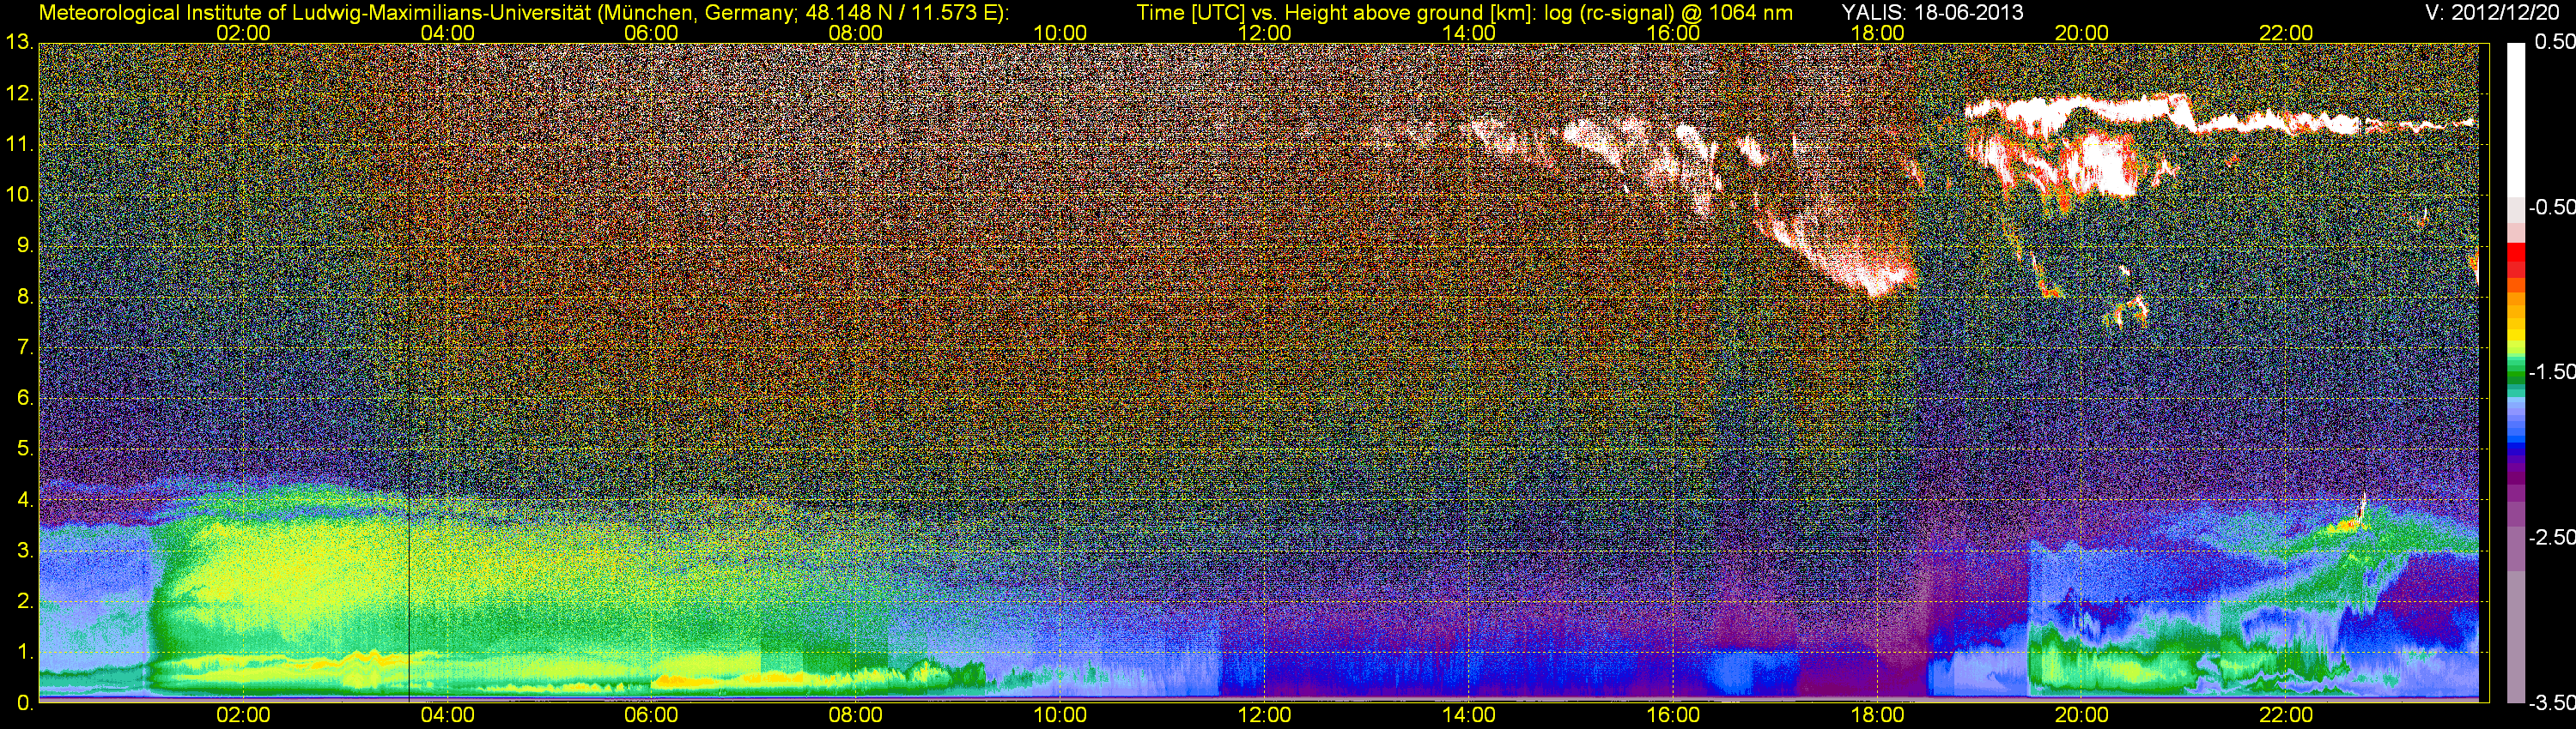This screenshot has width=2576, height=729.
Task: Click the 08:00 label on the lower time axis
Action: click(856, 715)
